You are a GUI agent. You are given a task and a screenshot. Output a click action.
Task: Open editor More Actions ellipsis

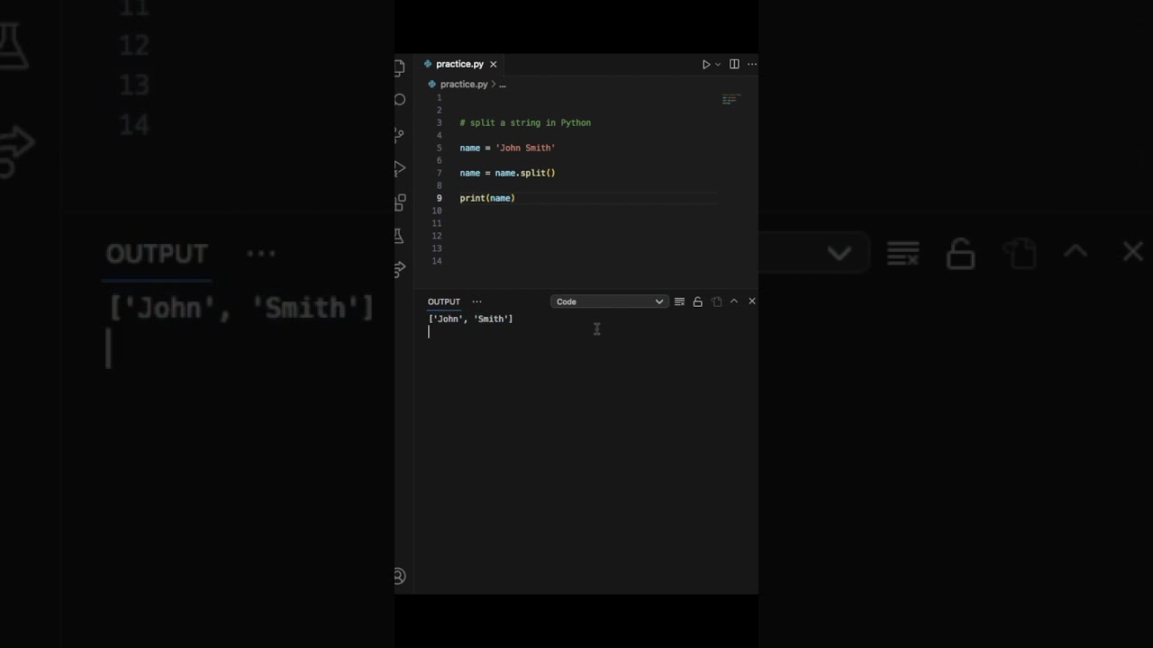(752, 64)
